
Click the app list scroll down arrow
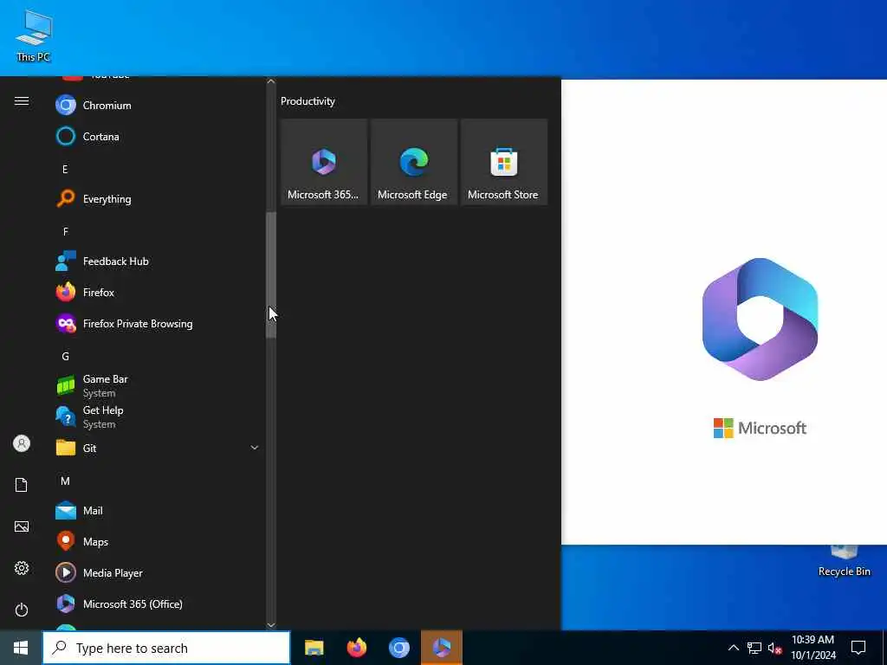tap(271, 625)
